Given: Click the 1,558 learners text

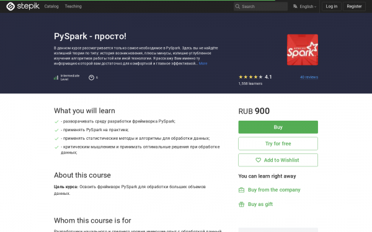Looking at the screenshot, I should pyautogui.click(x=250, y=84).
